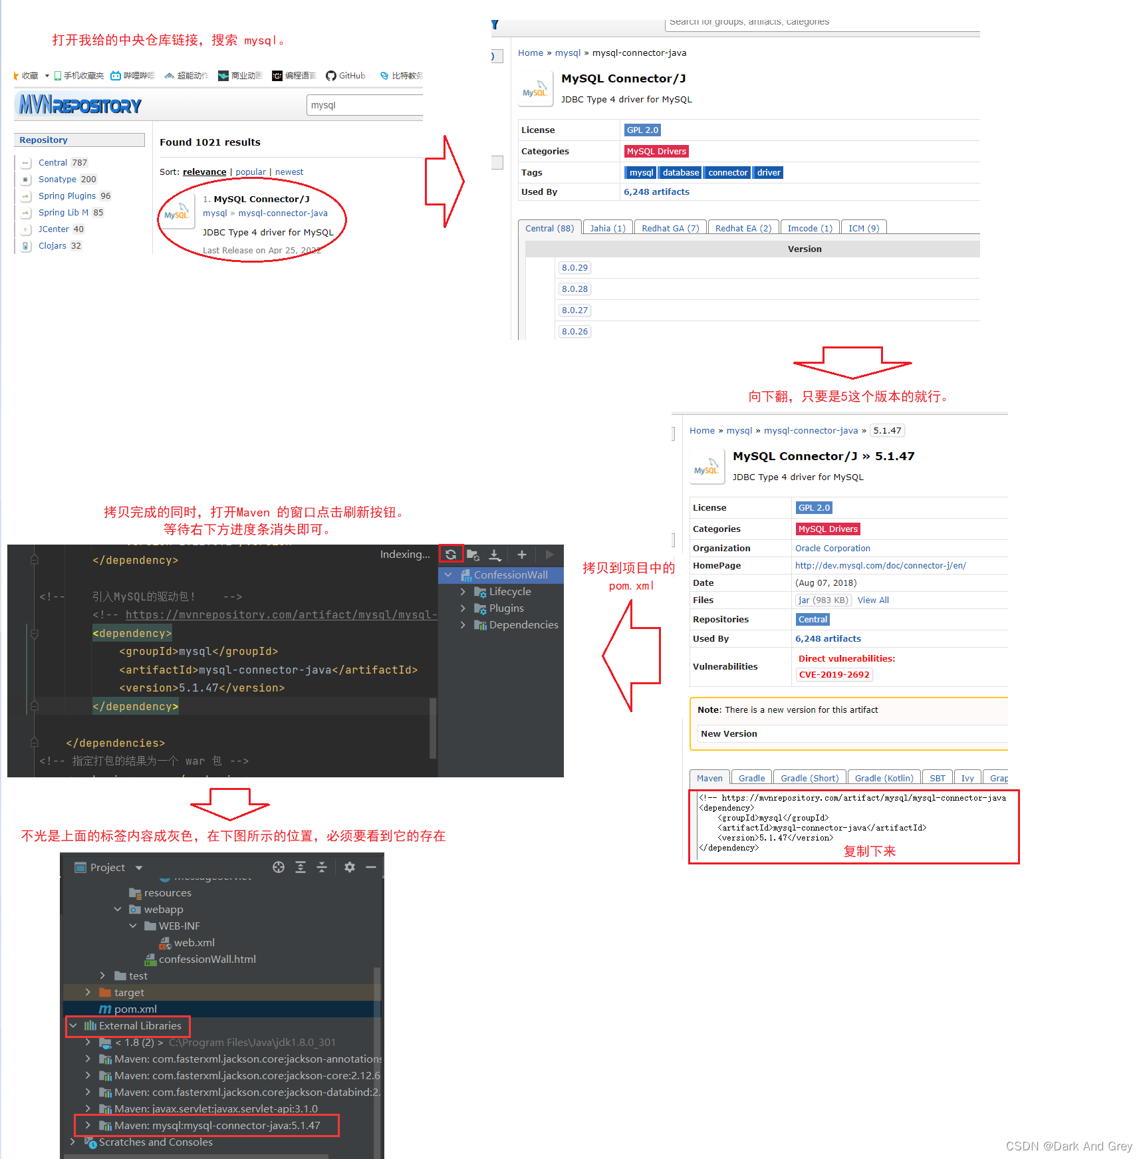Expand Scratches and Consoles node

73,1142
